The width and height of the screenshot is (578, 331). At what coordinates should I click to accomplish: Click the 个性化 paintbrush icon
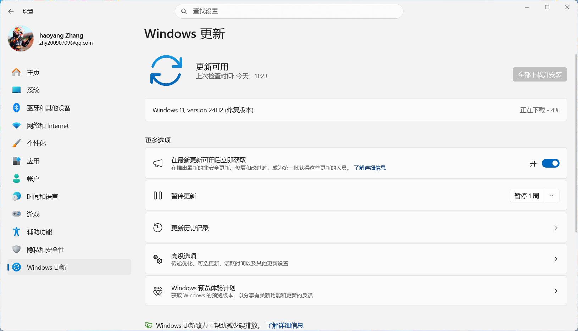[16, 143]
